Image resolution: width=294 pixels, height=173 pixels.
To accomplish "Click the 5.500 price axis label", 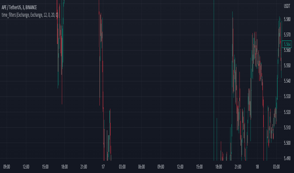I will pyautogui.click(x=287, y=143).
